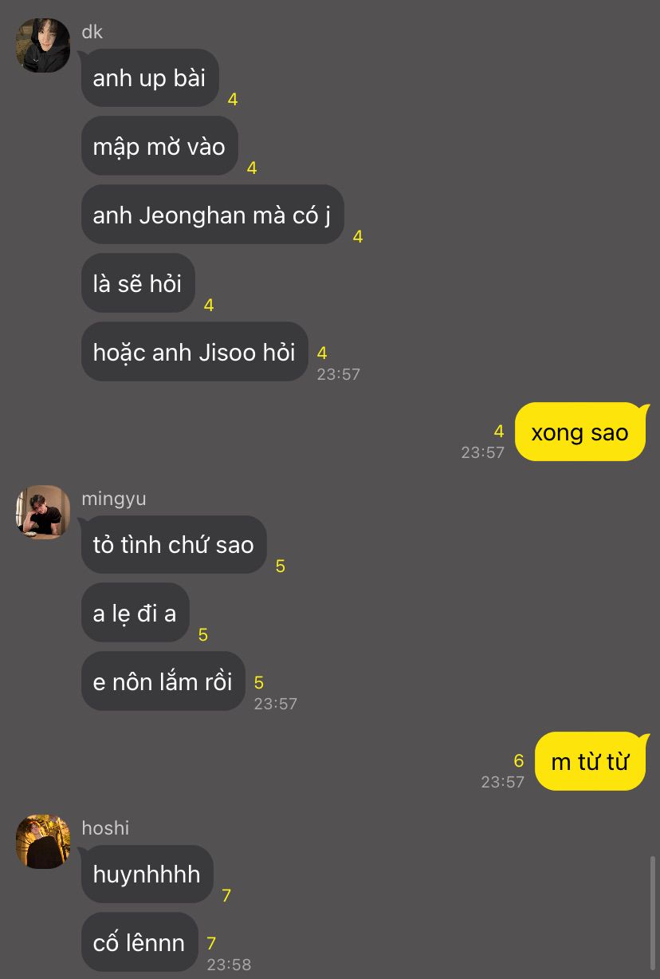Select the 'anh Jeonghan mà có j' bubble

212,215
